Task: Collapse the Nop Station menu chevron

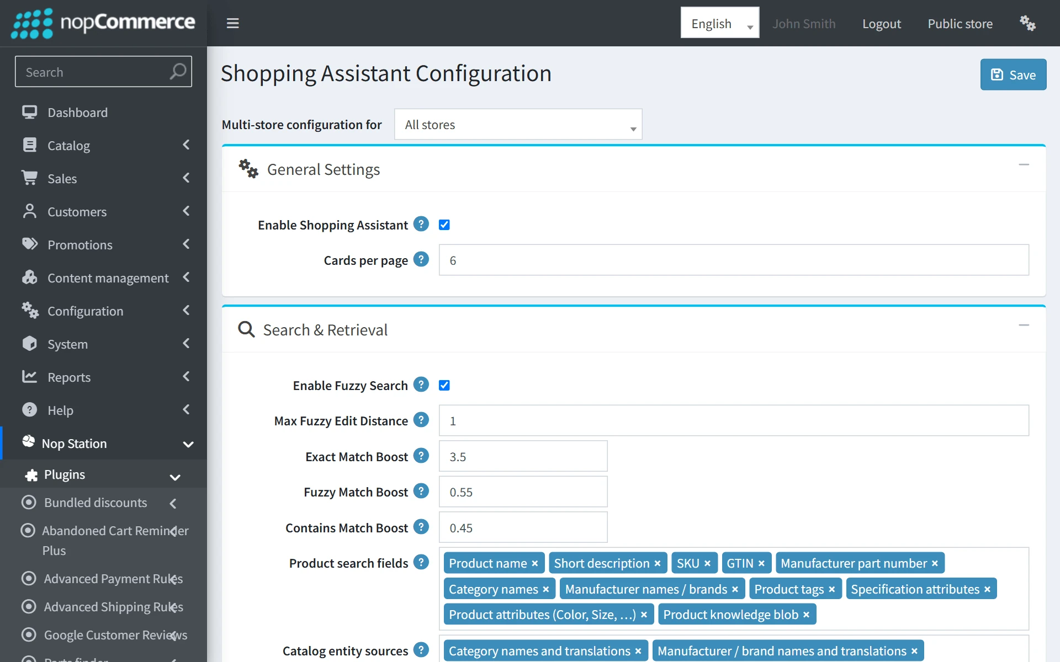Action: (188, 444)
